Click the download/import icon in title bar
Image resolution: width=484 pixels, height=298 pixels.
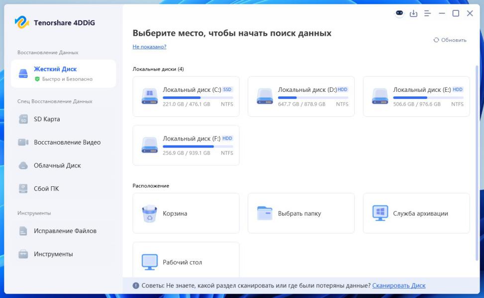413,13
